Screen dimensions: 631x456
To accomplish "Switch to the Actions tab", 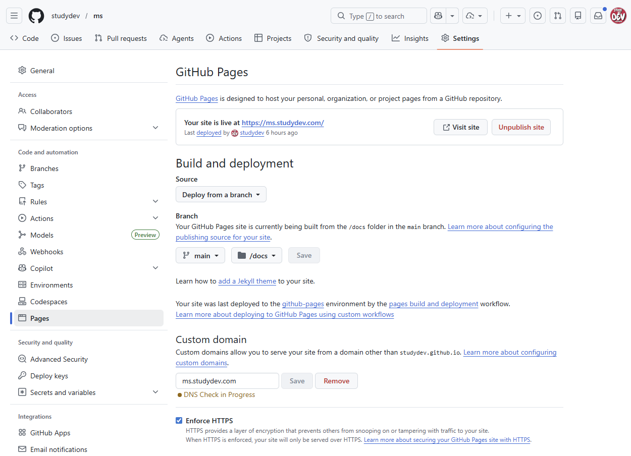I will pos(224,38).
